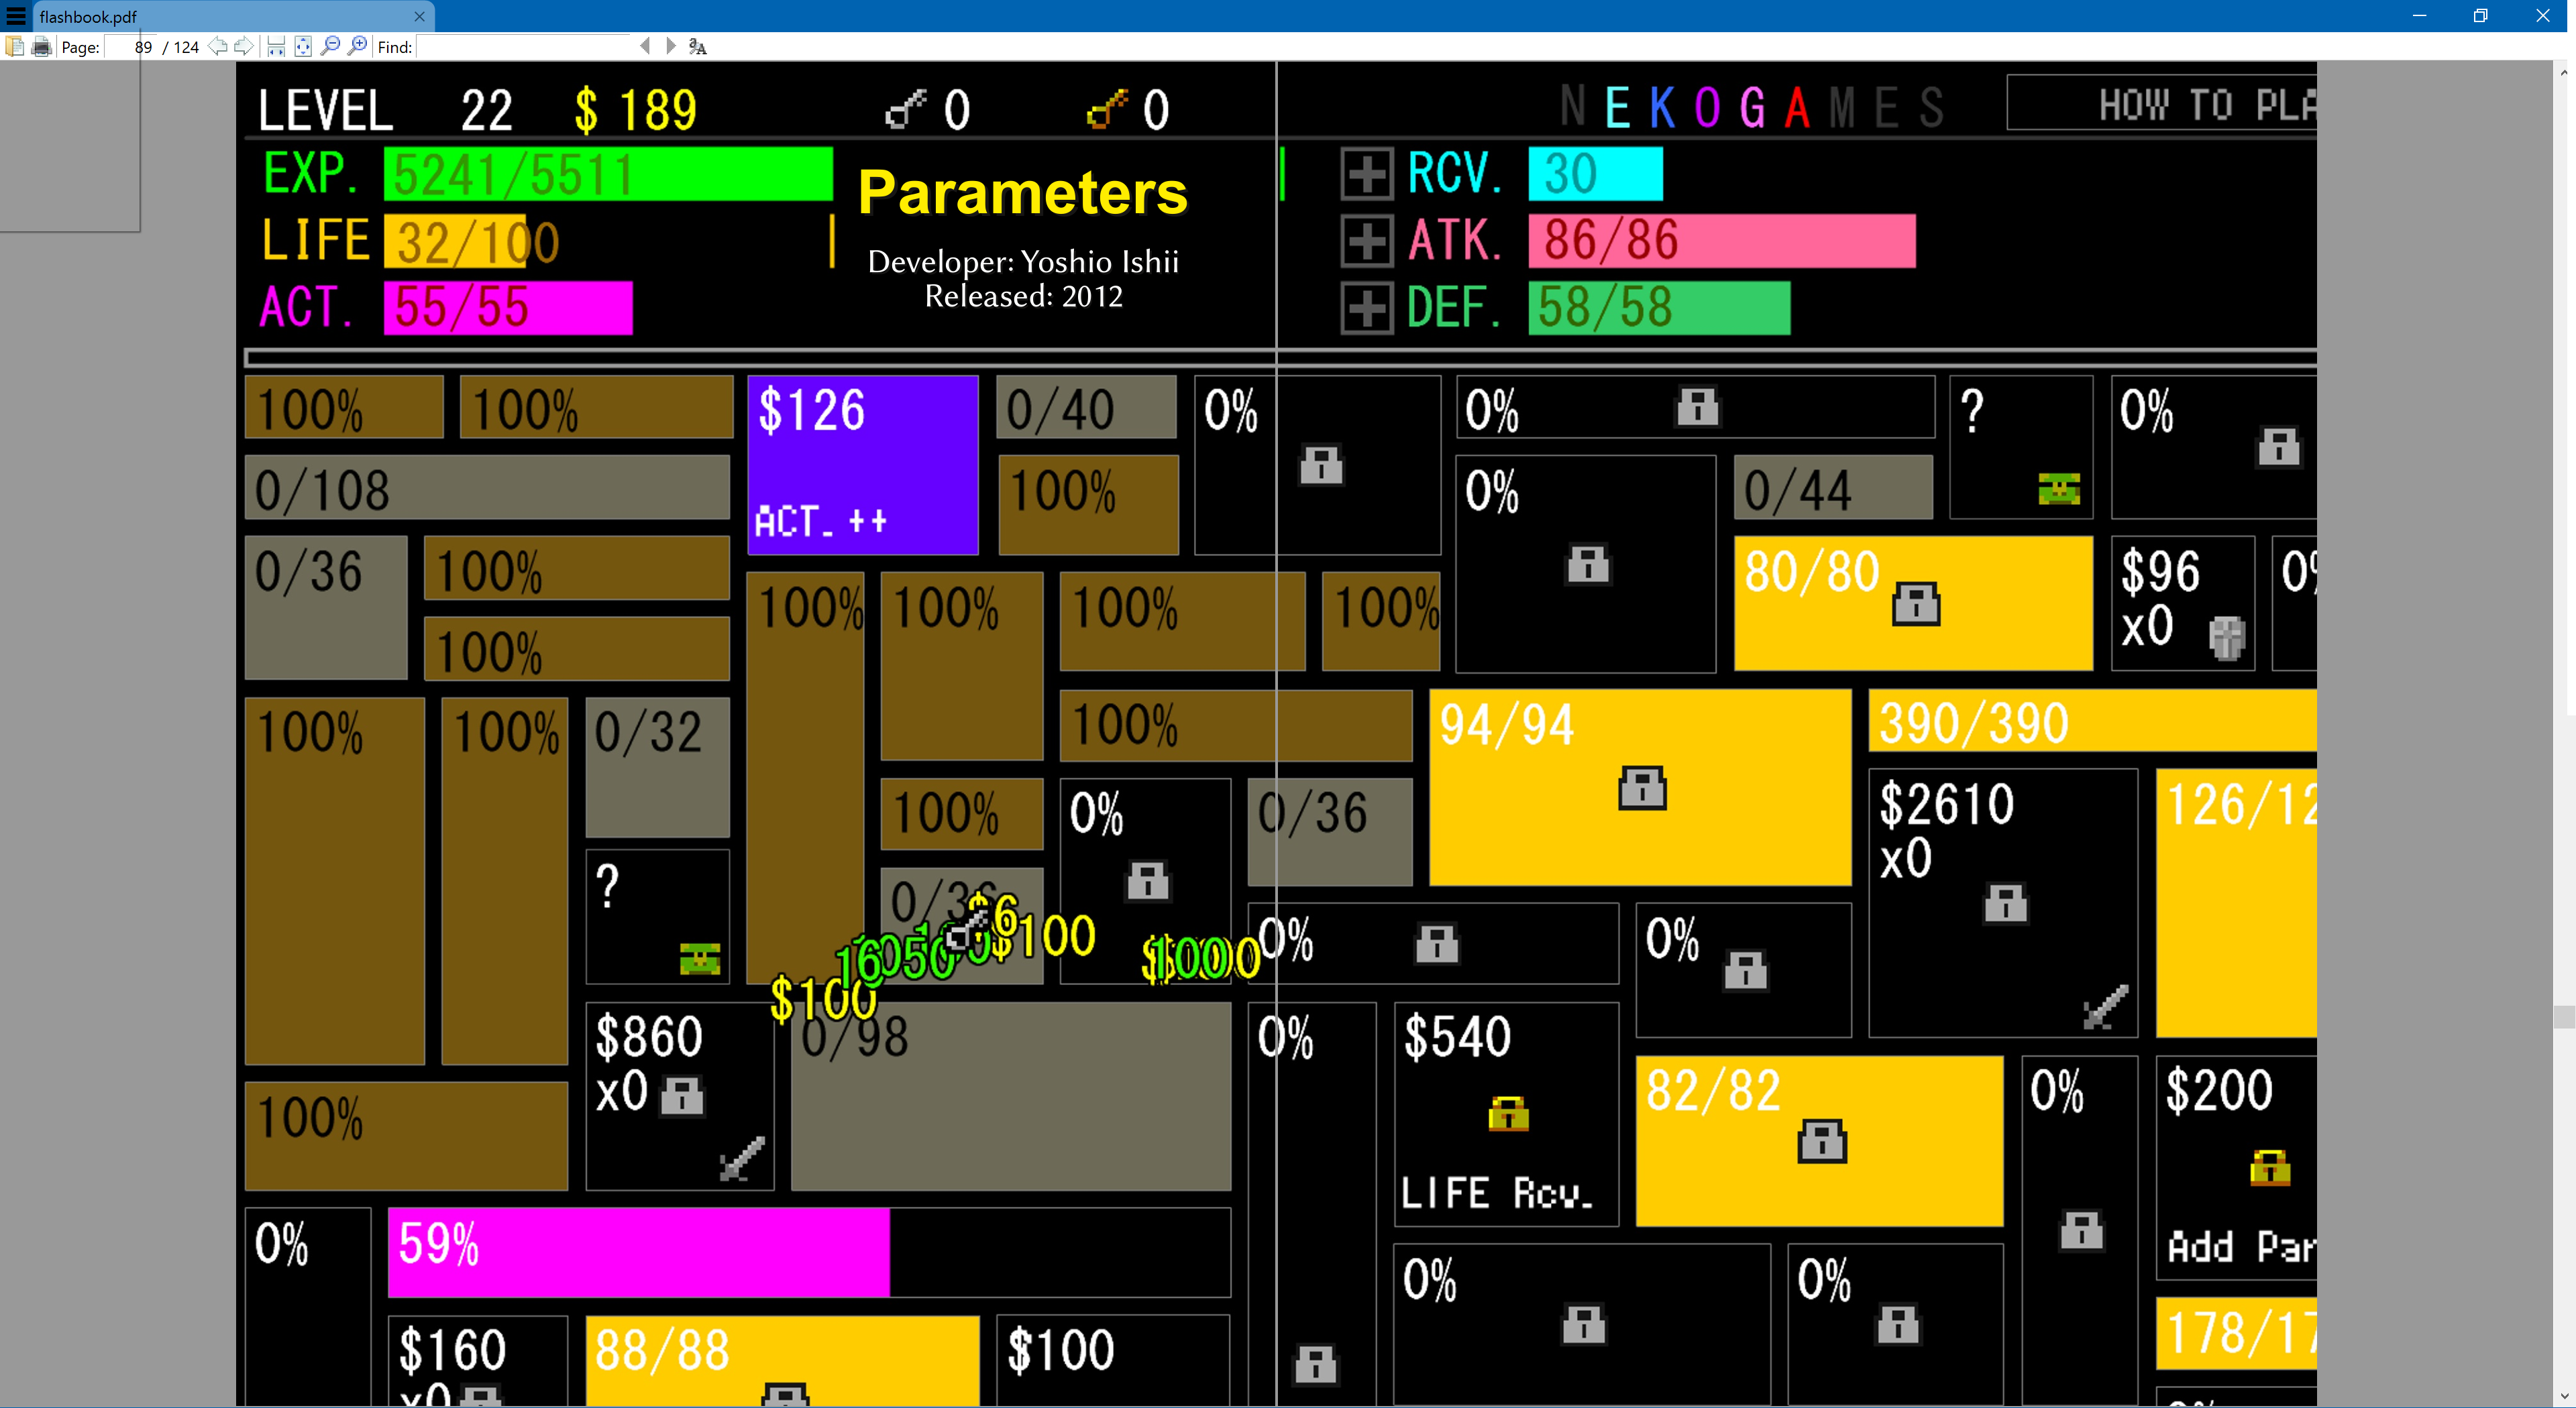Image resolution: width=2576 pixels, height=1408 pixels.
Task: Expand the plus box beside RCV.
Action: pos(1366,174)
